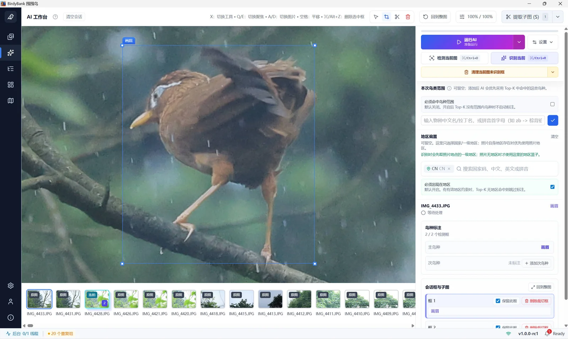
Task: Click the 回到整图 toolbar button
Action: [x=435, y=17]
